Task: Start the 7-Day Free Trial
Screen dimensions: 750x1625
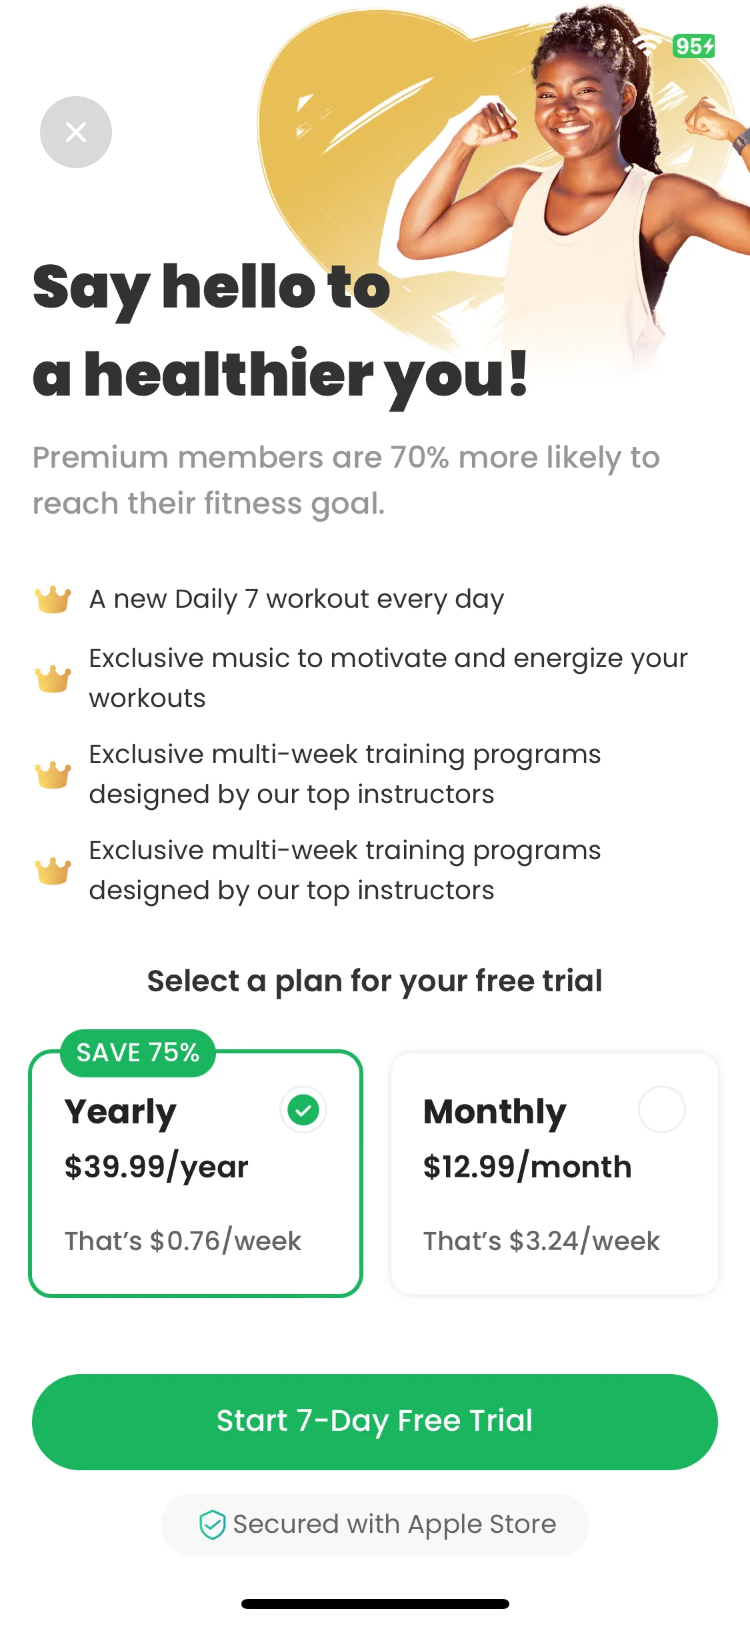Action: [x=375, y=1422]
